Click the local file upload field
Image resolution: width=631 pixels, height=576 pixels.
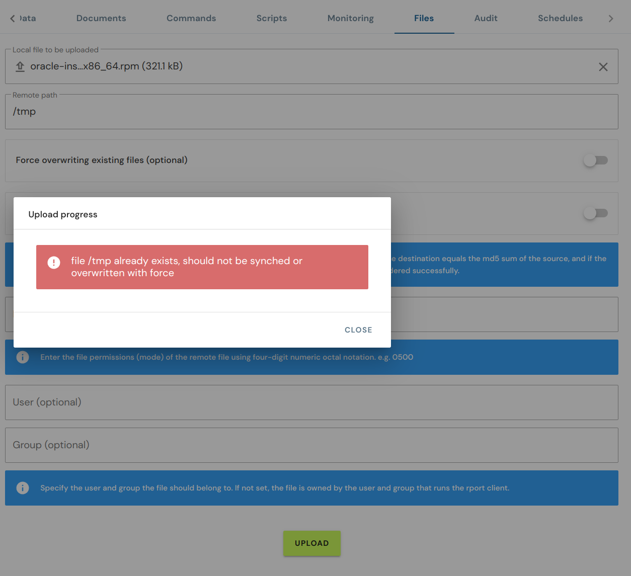click(311, 66)
